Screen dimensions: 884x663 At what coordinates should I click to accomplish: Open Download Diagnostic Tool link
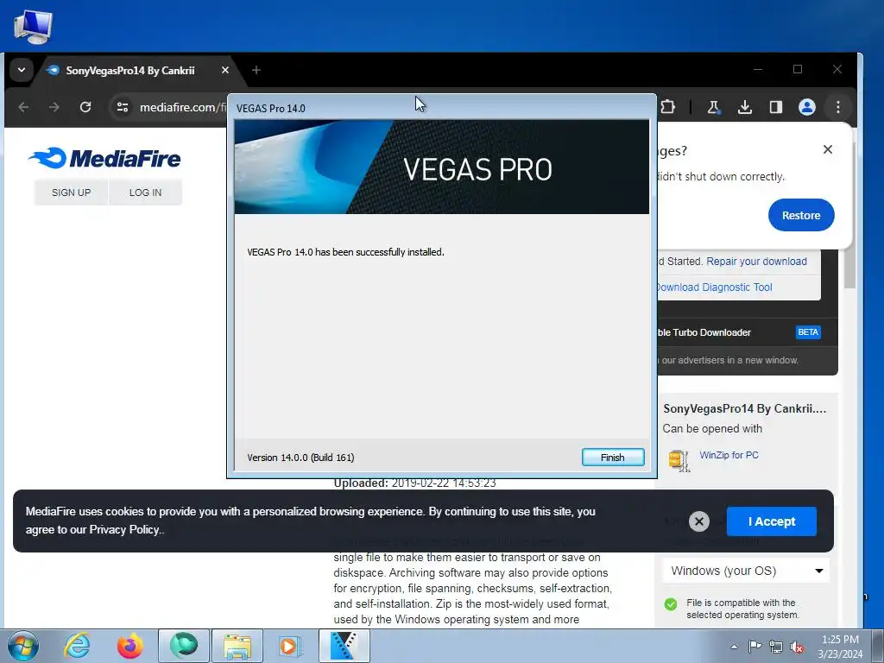[x=714, y=287]
